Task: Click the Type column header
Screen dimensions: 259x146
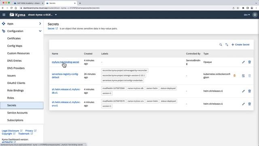Action: [x=206, y=54]
